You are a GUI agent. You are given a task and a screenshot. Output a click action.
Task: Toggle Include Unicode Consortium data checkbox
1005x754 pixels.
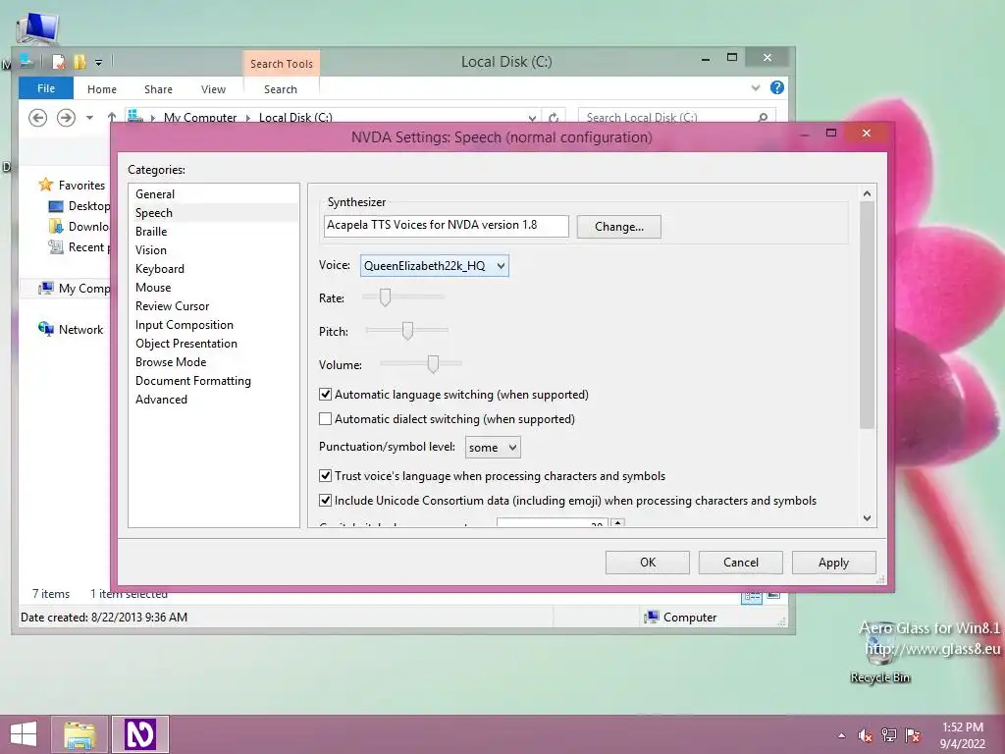coord(326,500)
